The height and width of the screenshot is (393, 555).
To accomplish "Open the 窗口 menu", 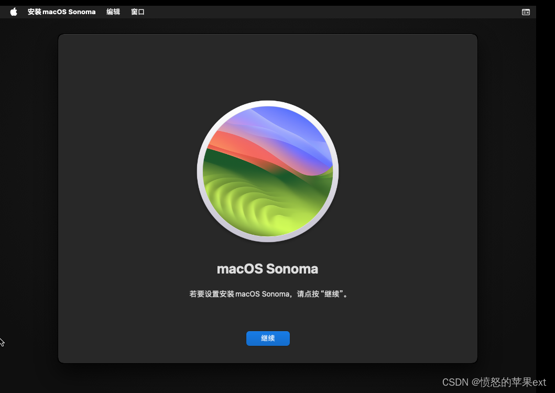I will click(x=138, y=12).
